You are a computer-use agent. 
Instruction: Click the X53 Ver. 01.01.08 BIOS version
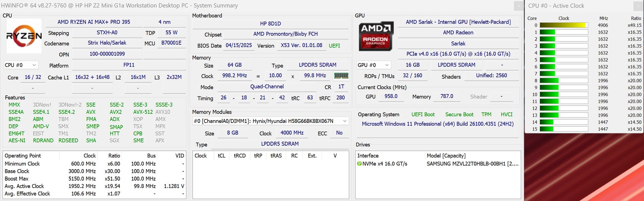(302, 45)
